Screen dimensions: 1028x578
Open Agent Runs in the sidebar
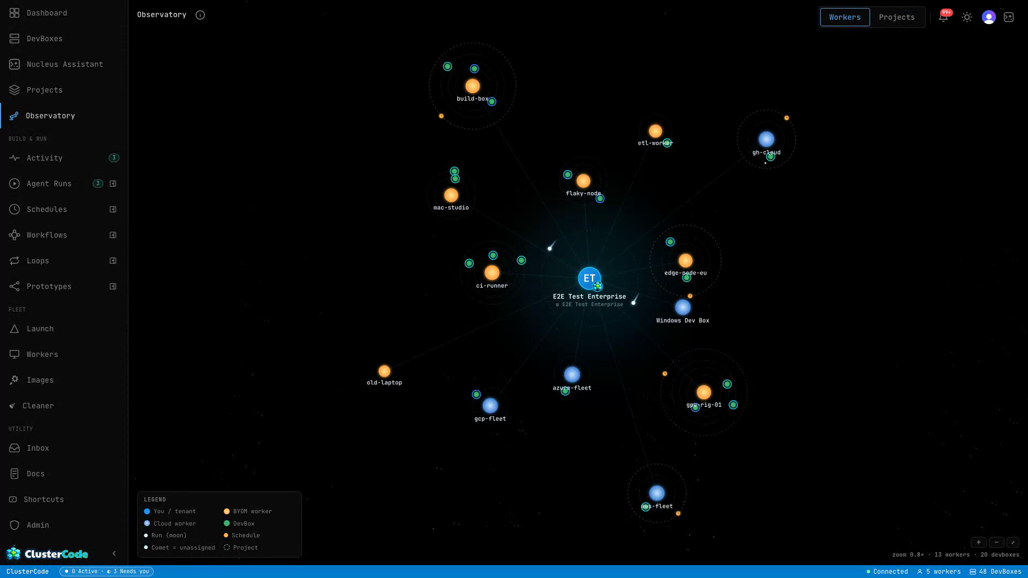tap(49, 184)
